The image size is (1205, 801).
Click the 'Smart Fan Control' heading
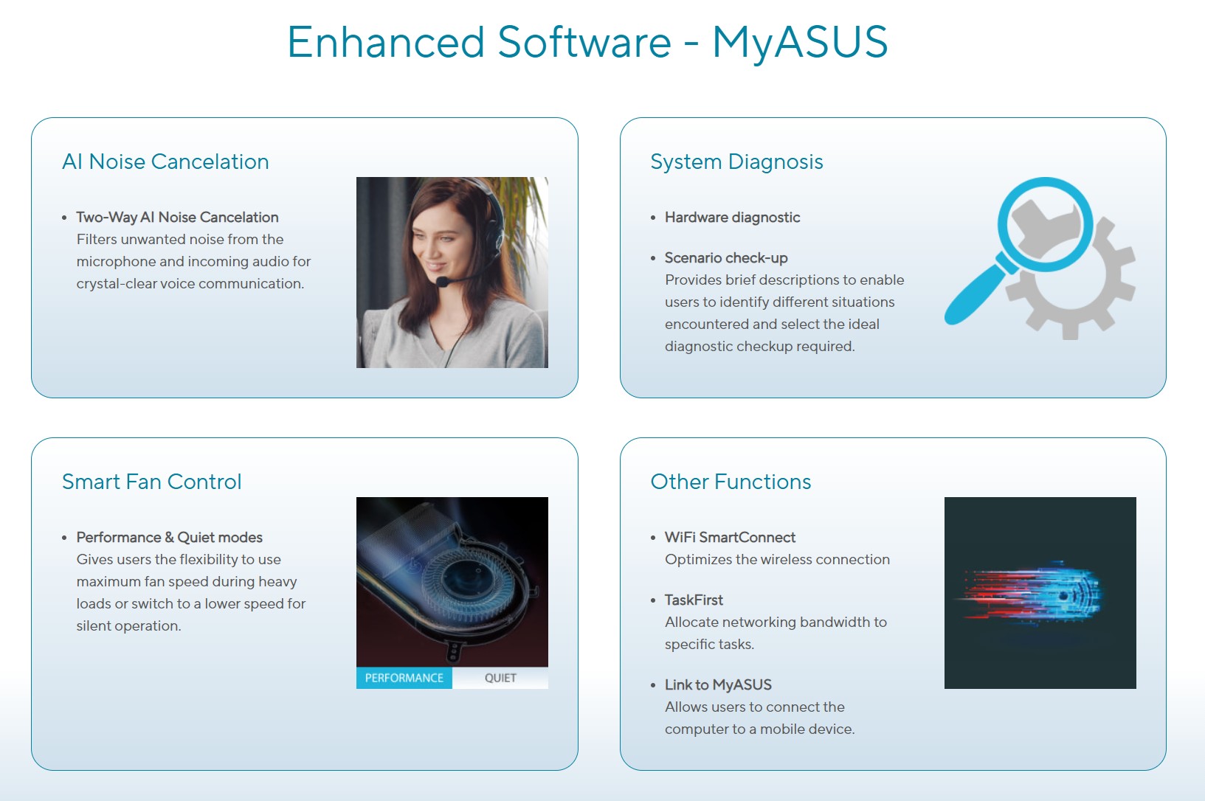(152, 482)
